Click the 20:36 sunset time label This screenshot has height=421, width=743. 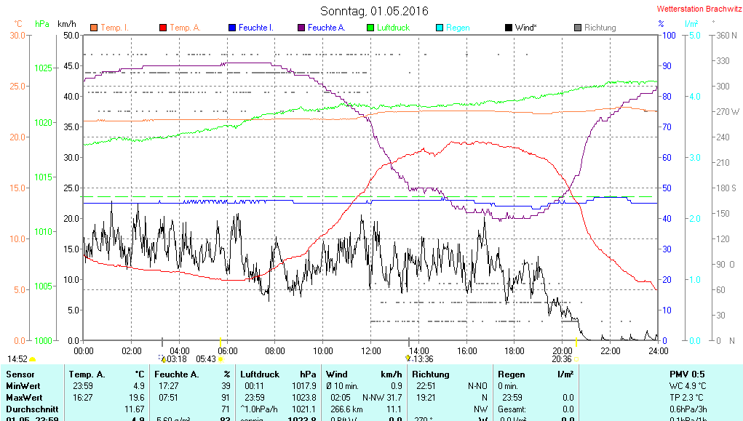point(561,358)
